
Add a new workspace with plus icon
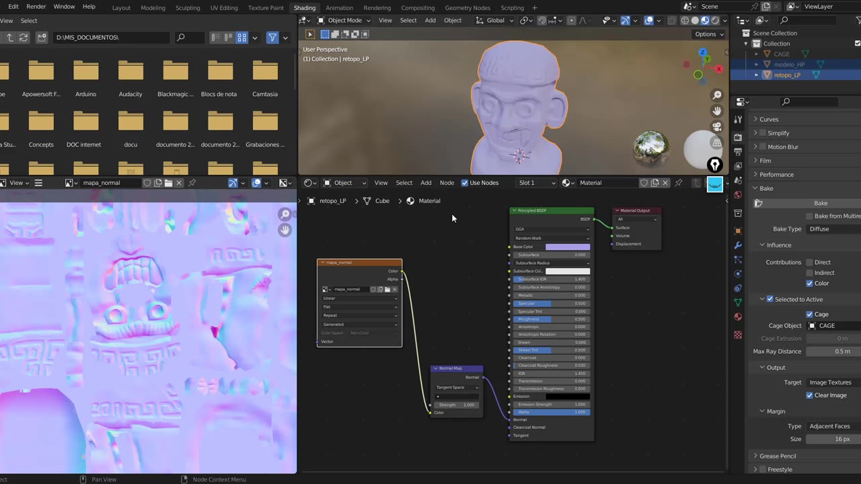[535, 7]
